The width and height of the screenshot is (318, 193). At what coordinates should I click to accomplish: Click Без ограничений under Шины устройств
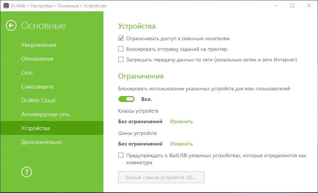coord(140,144)
